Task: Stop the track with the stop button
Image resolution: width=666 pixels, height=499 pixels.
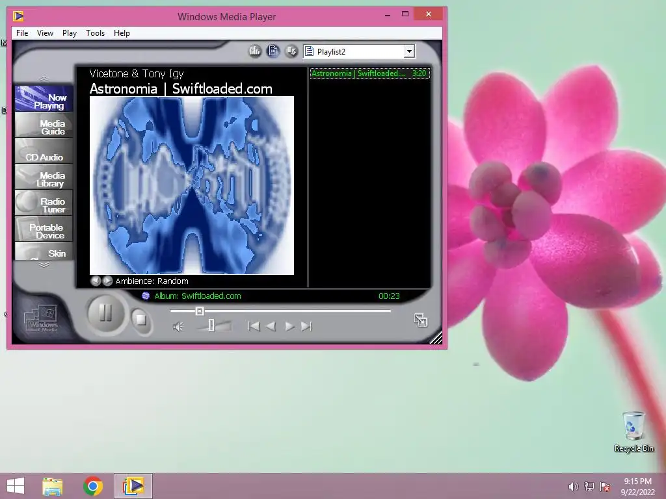Action: (x=140, y=320)
